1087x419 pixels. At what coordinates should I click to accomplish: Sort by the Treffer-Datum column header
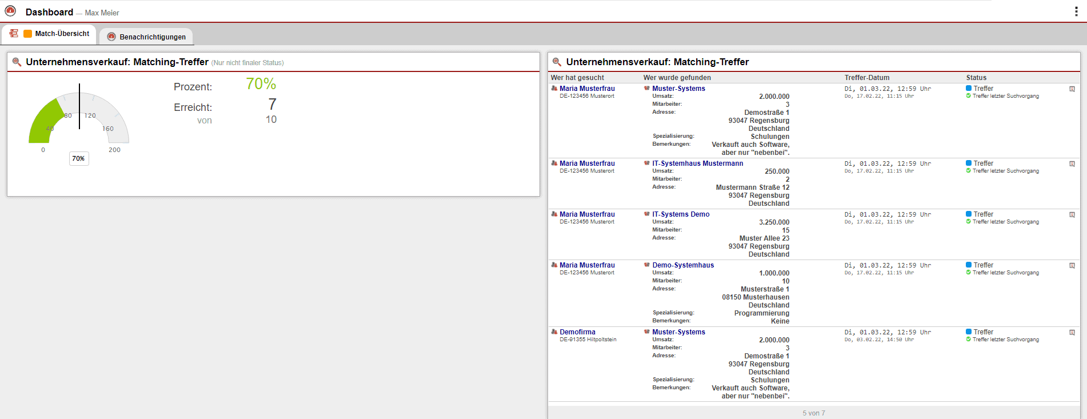(867, 78)
